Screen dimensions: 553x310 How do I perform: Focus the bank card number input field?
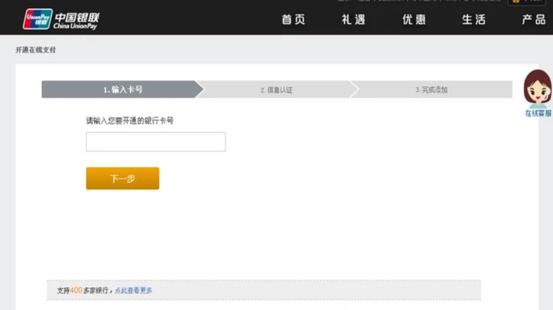156,142
